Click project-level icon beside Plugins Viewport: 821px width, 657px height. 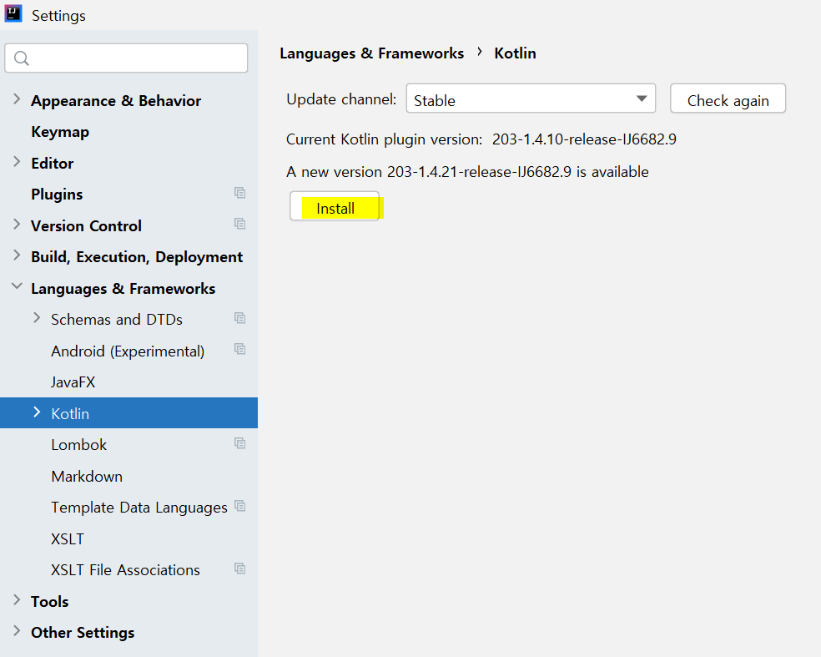[239, 193]
